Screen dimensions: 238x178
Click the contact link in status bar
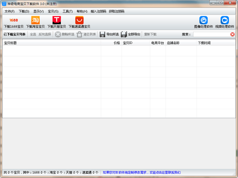pyautogui.click(x=141, y=172)
